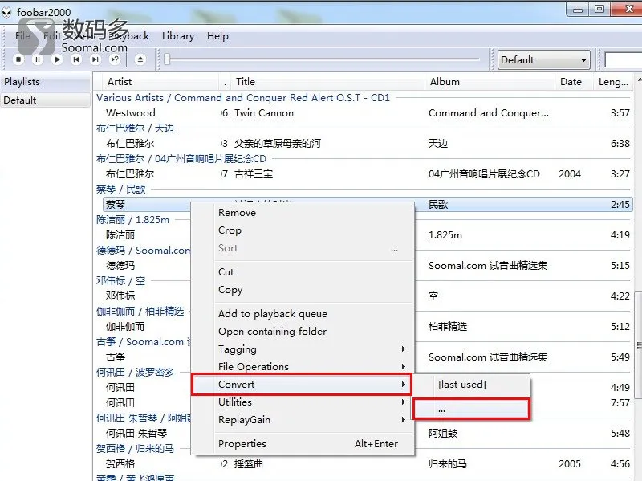
Task: Open the Default playback order dropdown
Action: tap(544, 60)
